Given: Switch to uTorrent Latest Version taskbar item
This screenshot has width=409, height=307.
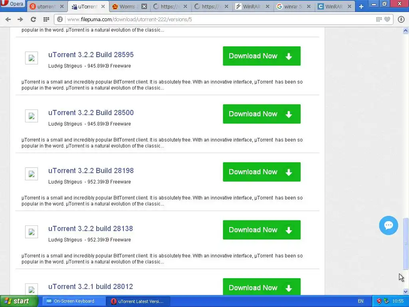Looking at the screenshot, I should click(138, 301).
